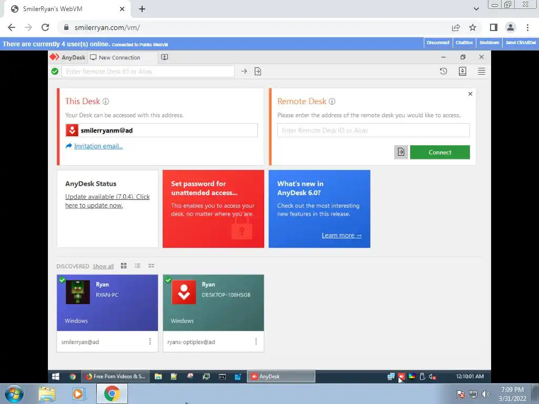
Task: Switch discovered list to tile view
Action: [x=124, y=266]
